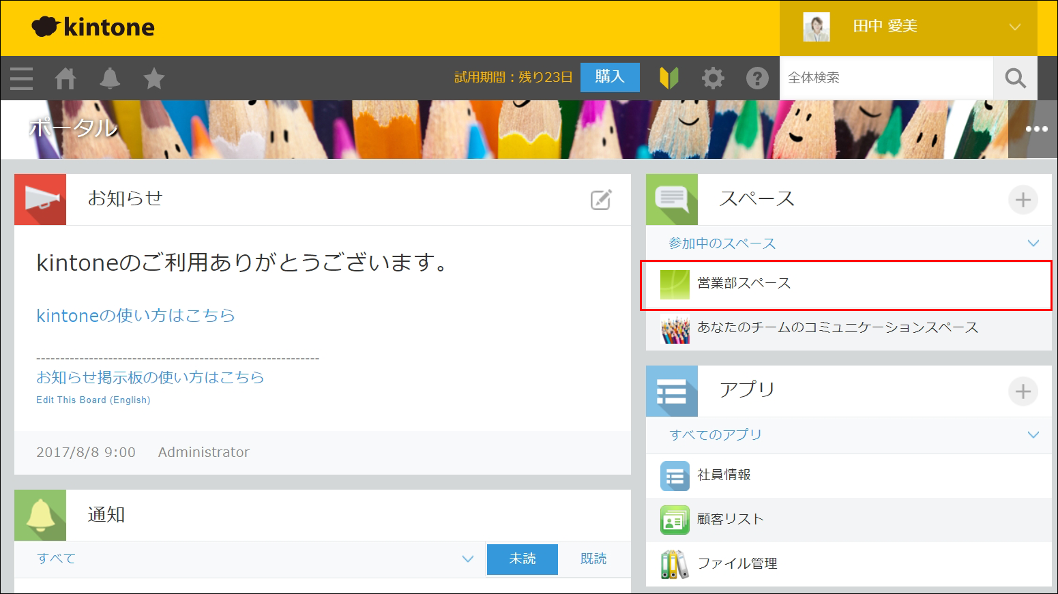This screenshot has width=1058, height=594.
Task: Open notifications bell icon in toolbar
Action: click(x=110, y=78)
